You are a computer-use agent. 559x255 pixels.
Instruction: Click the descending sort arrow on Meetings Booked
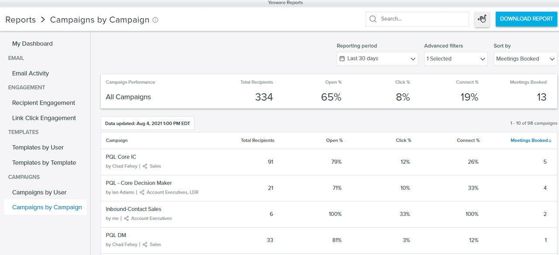tap(549, 140)
